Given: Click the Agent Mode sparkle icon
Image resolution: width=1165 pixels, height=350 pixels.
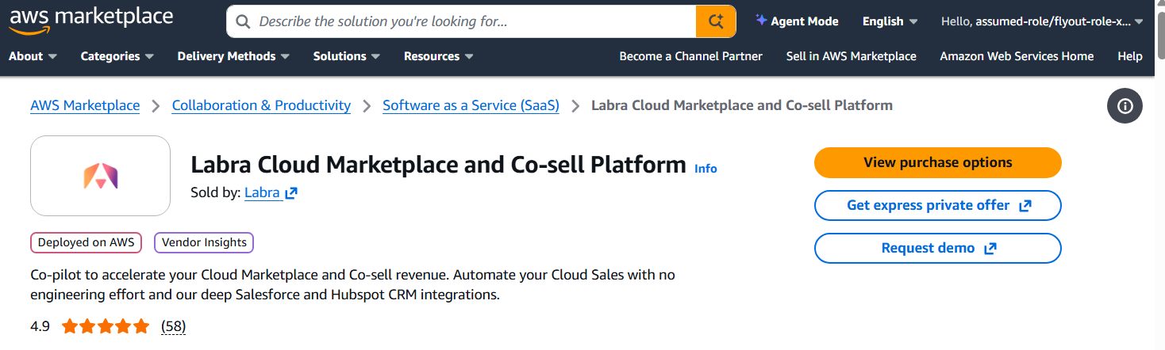Looking at the screenshot, I should tap(761, 21).
